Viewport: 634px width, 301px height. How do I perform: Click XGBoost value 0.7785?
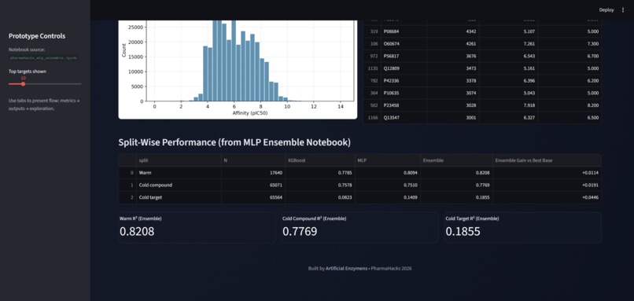point(320,173)
